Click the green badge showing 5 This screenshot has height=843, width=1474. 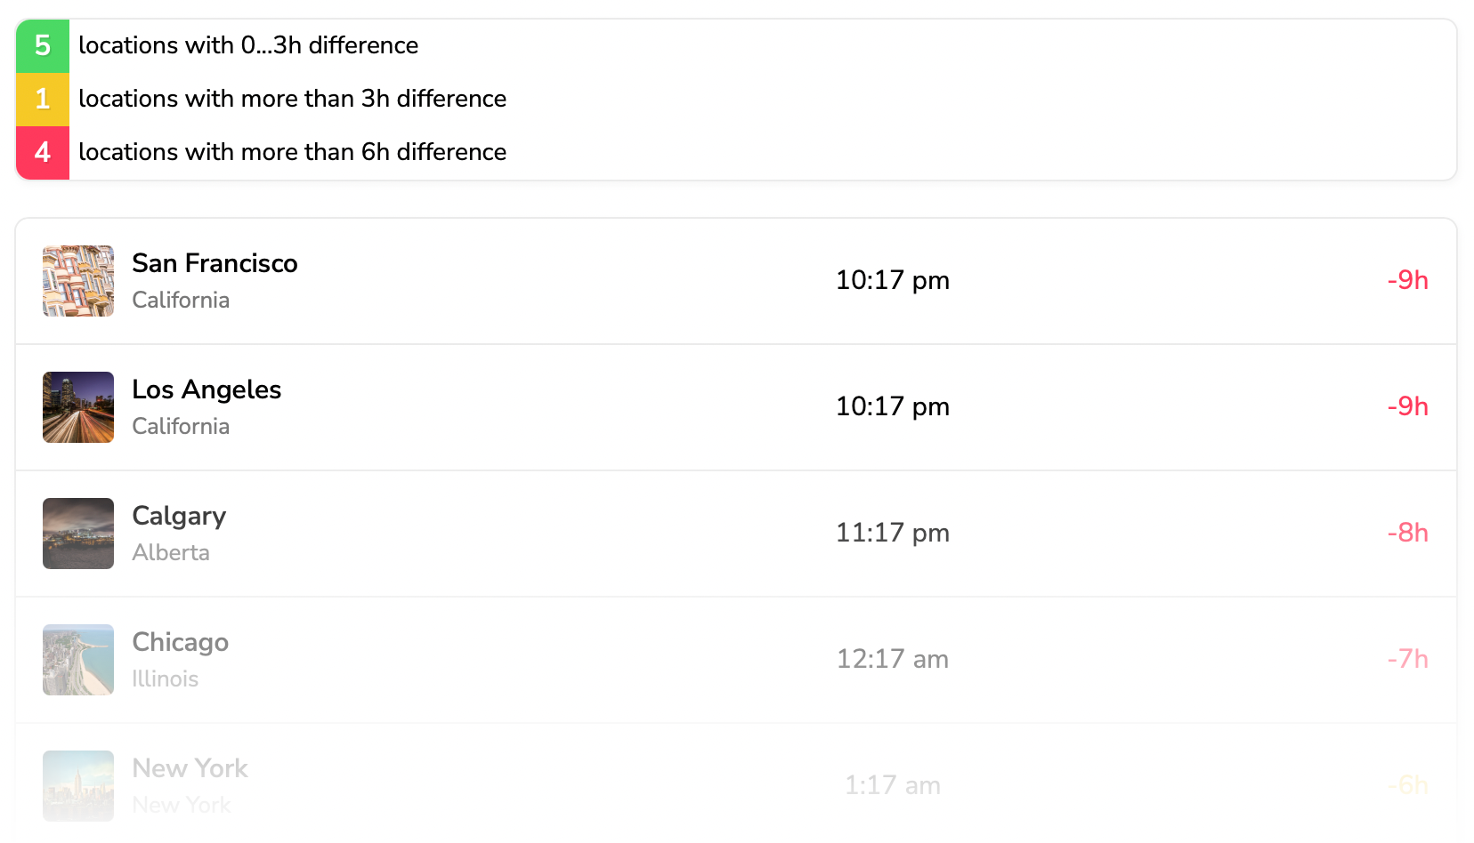coord(43,45)
